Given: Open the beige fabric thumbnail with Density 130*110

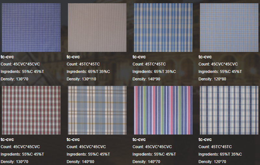Looking at the screenshot, I should pyautogui.click(x=97, y=28).
